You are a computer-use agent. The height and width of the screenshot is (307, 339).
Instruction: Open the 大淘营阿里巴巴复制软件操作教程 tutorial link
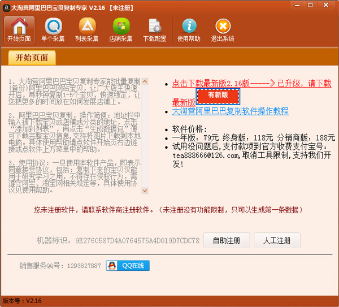pos(231,111)
